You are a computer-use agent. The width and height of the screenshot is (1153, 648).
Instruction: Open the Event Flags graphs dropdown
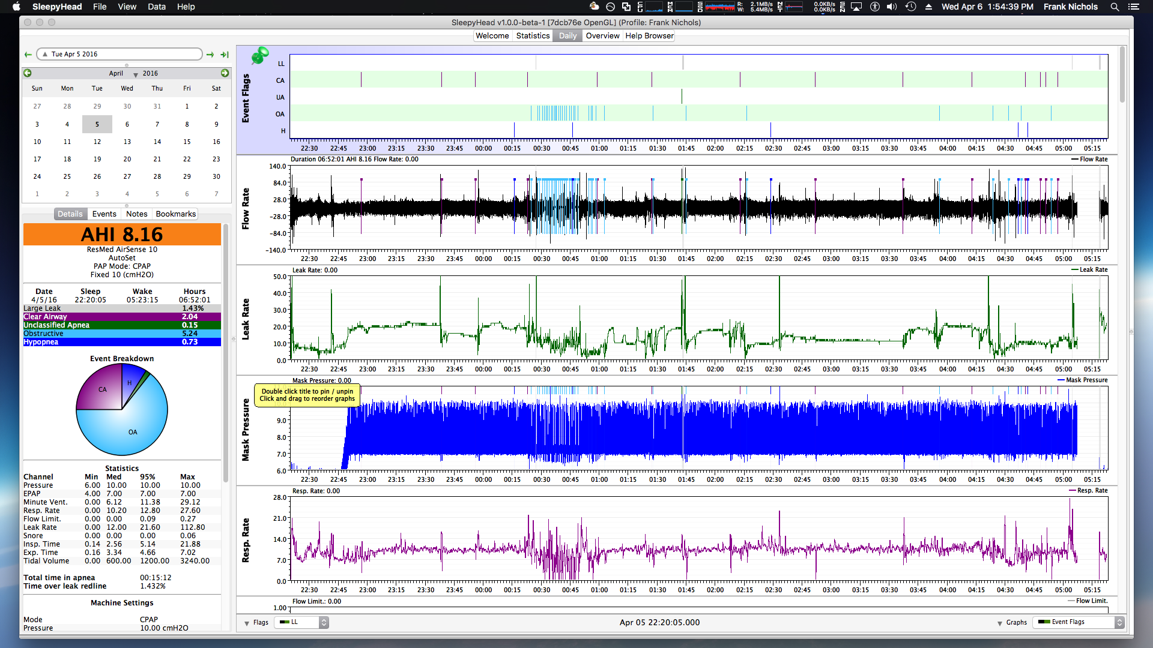tap(1078, 622)
